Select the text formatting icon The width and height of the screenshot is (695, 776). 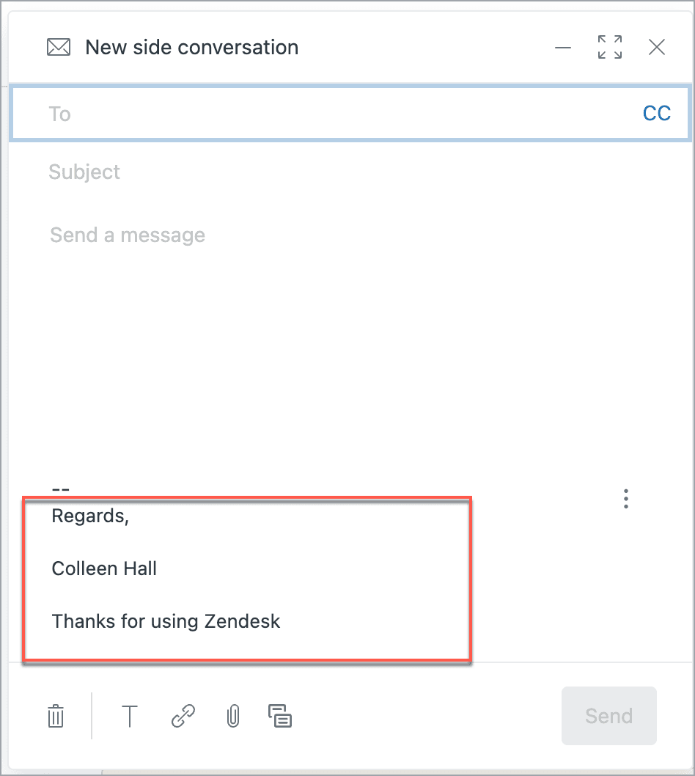click(x=130, y=717)
